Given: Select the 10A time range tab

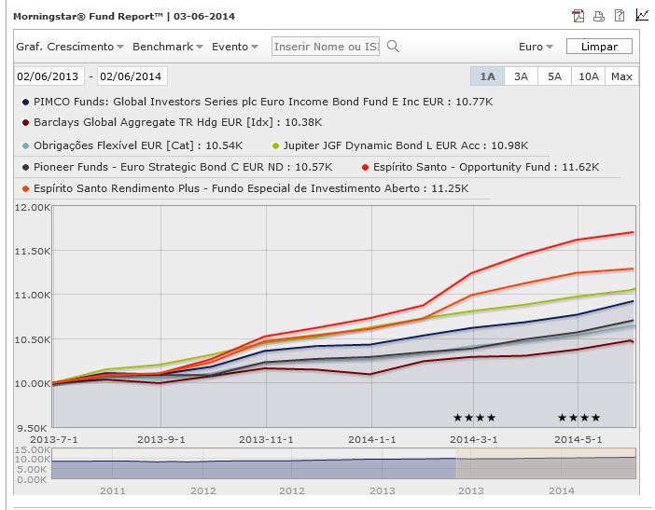Looking at the screenshot, I should tap(588, 76).
